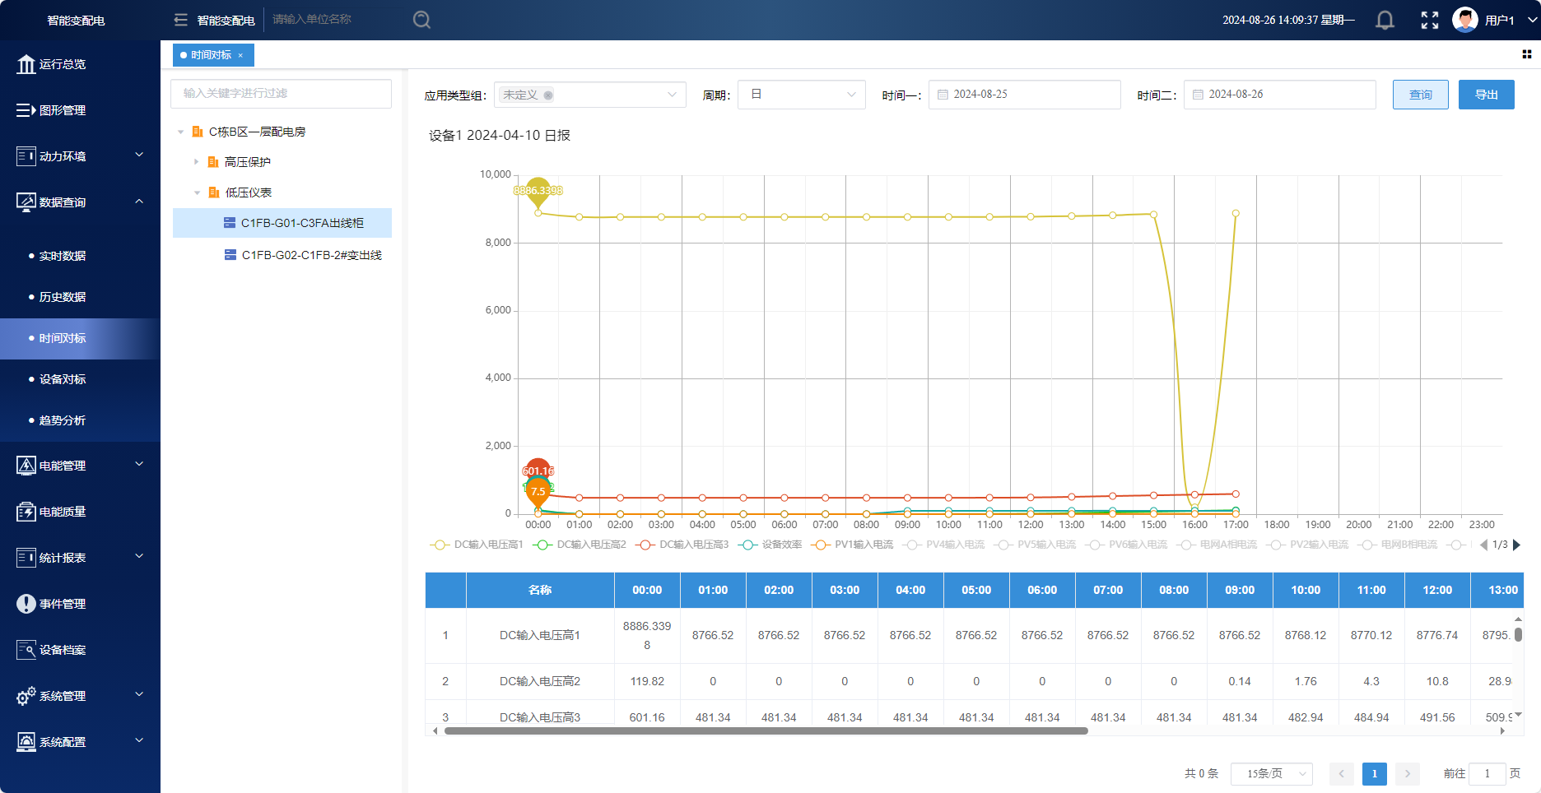
Task: Open the user account dropdown arrow
Action: point(1531,20)
